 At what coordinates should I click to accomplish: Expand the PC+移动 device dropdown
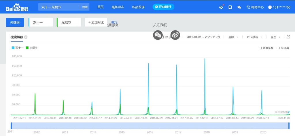coord(254,37)
